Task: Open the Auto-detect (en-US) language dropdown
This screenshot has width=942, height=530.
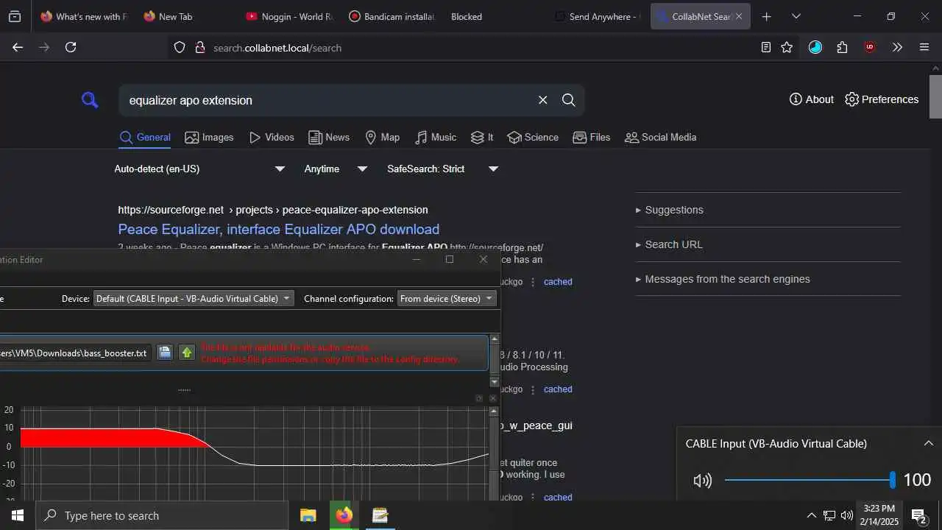Action: (199, 169)
